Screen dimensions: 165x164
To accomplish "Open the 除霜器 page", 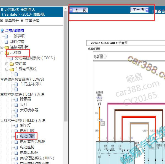I will (x=26, y=99).
